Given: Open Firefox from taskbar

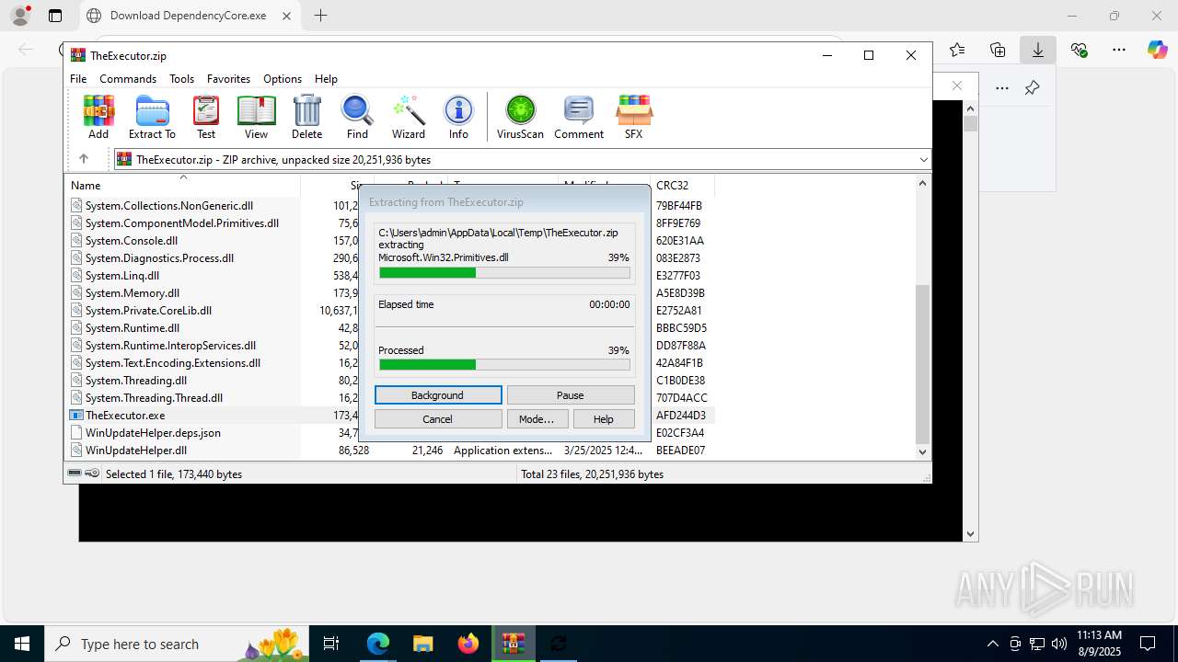Looking at the screenshot, I should tap(468, 644).
